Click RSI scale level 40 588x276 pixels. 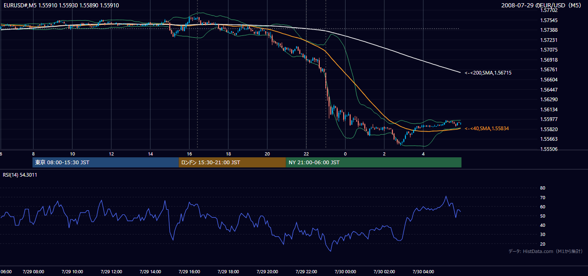pos(542,225)
